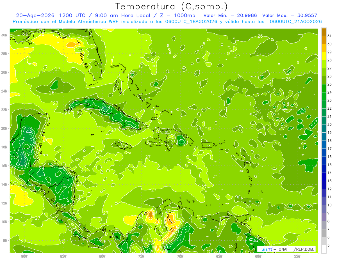This screenshot has width=337, height=260.
Task: Click the '90W' longitude label
Action: click(24, 257)
